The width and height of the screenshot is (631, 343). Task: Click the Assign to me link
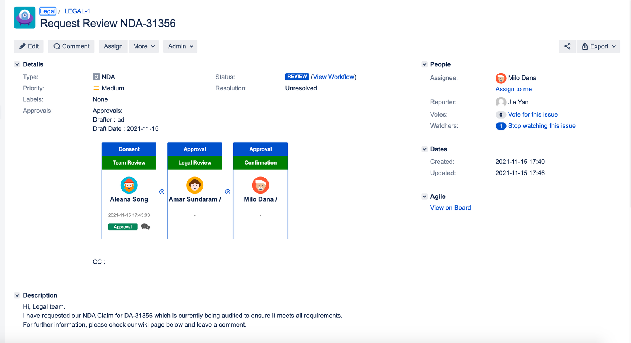pyautogui.click(x=513, y=89)
